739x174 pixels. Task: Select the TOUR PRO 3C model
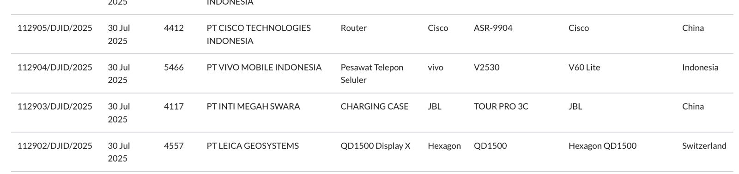(x=501, y=106)
